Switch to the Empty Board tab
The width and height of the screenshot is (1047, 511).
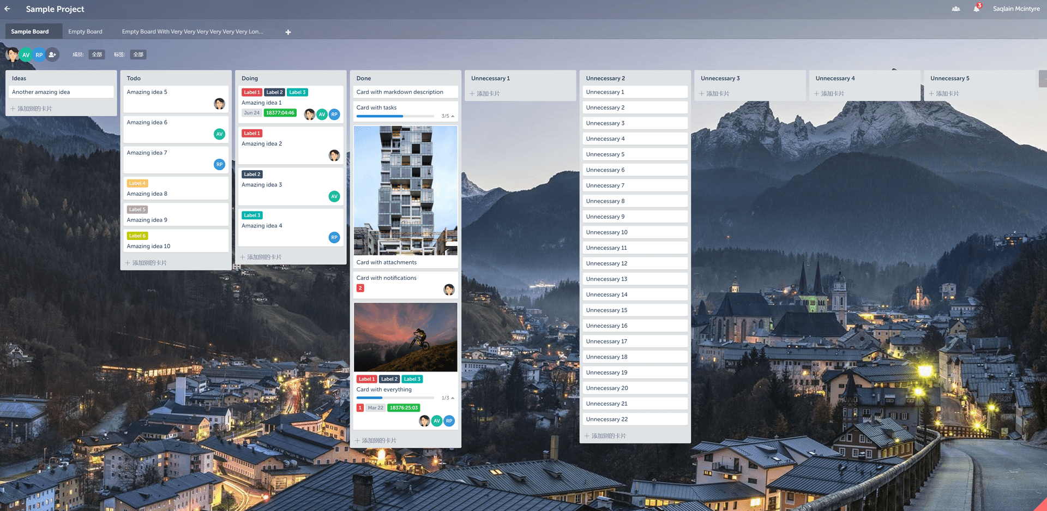pos(85,32)
